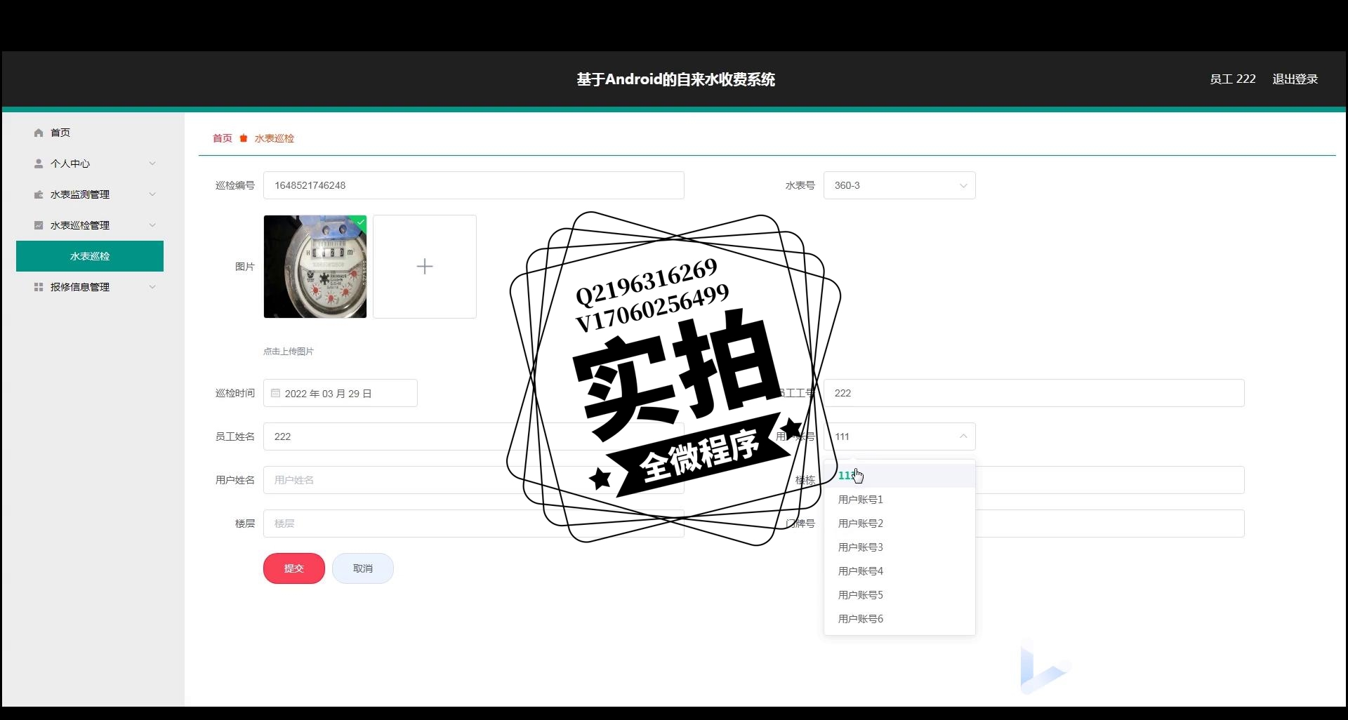This screenshot has height=720, width=1348.
Task: Select the active 水表巡检 submenu item
Action: 90,256
